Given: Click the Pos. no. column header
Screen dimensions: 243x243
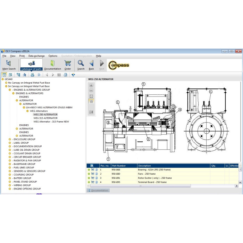Looking at the screenshot, I should tap(105, 166).
